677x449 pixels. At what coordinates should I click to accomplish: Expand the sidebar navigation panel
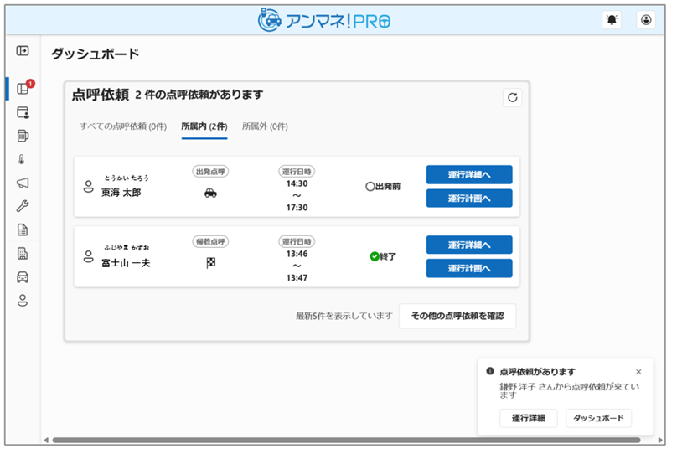(23, 51)
